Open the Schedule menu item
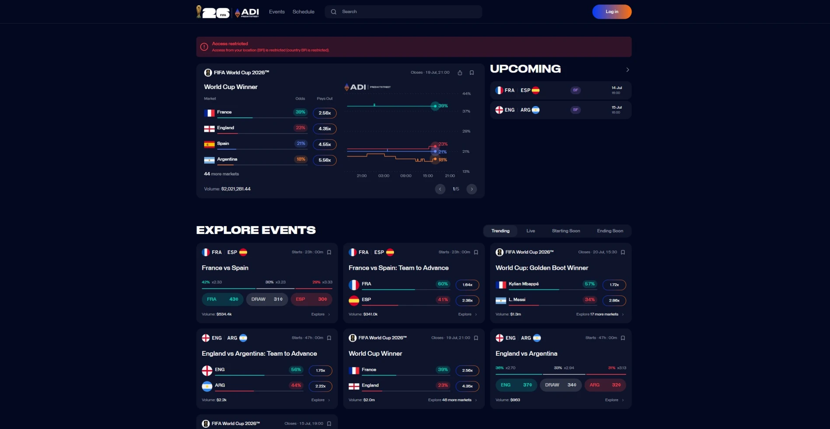The image size is (830, 429). pyautogui.click(x=303, y=12)
